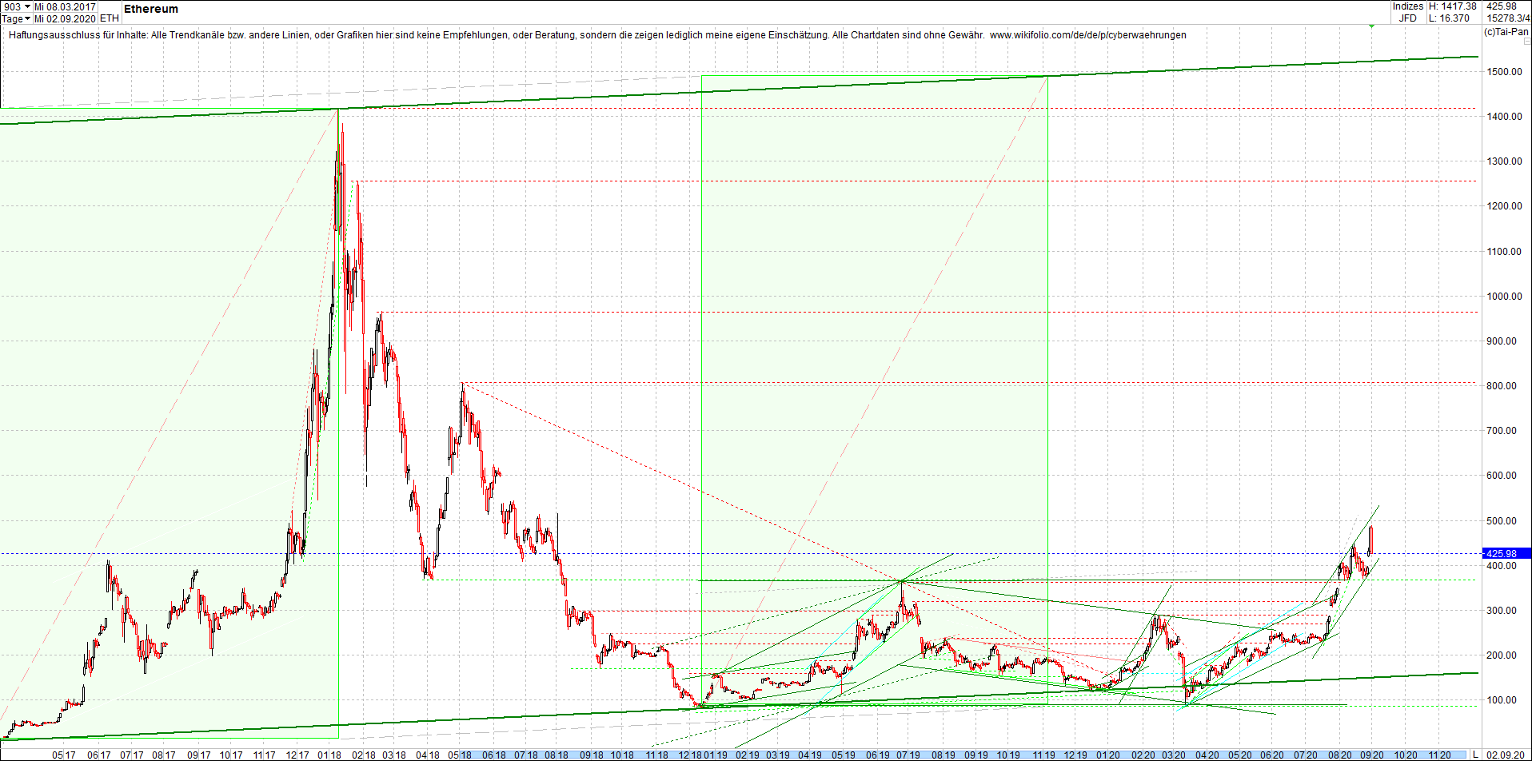This screenshot has height=761, width=1532.
Task: Click start date Mi 08.03.2017
Action: (x=65, y=6)
